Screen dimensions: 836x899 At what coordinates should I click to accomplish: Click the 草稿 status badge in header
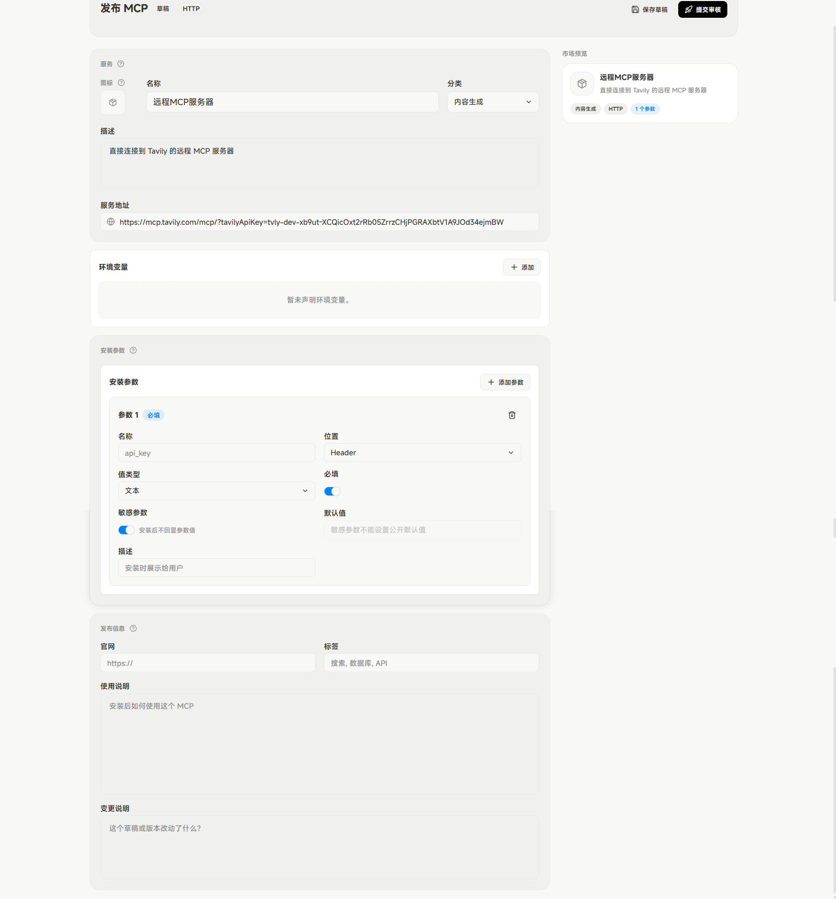(x=163, y=8)
